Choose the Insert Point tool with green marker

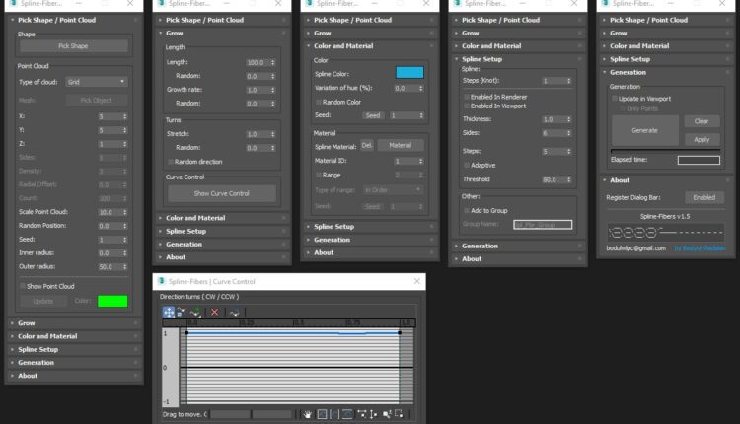196,312
